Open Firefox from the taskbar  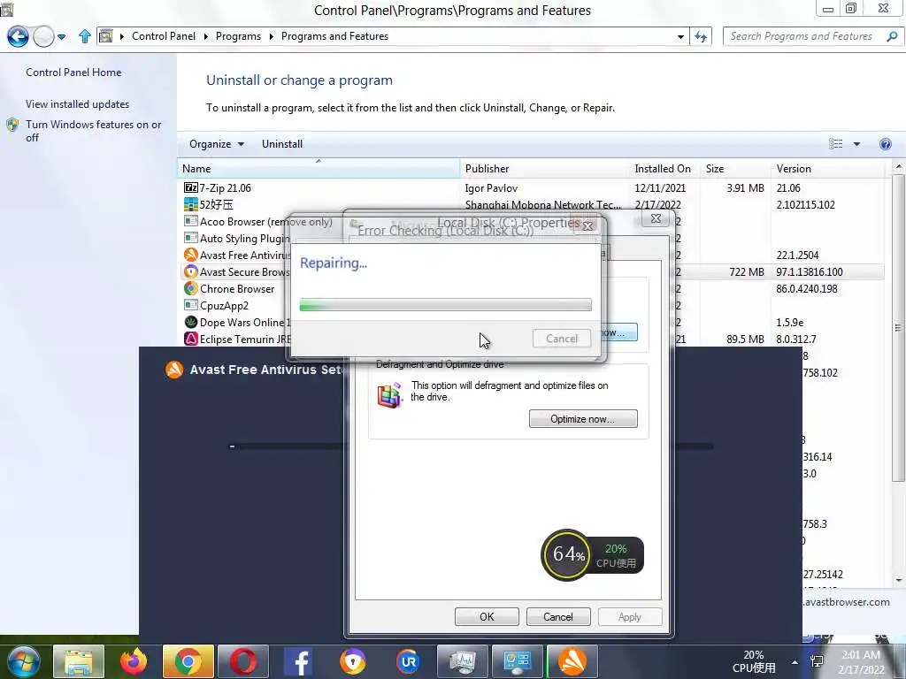[134, 661]
